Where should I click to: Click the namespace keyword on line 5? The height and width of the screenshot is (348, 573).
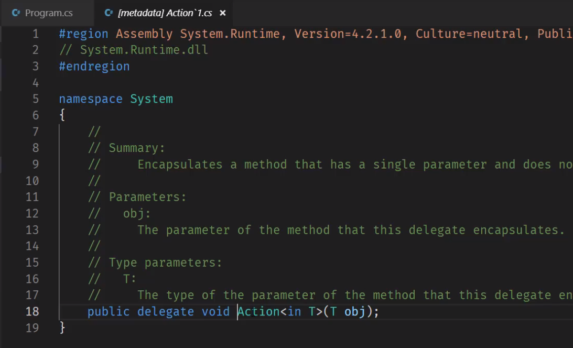point(91,99)
